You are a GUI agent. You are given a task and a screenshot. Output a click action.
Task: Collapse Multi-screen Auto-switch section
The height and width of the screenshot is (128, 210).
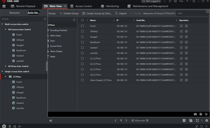pyautogui.click(x=3, y=24)
